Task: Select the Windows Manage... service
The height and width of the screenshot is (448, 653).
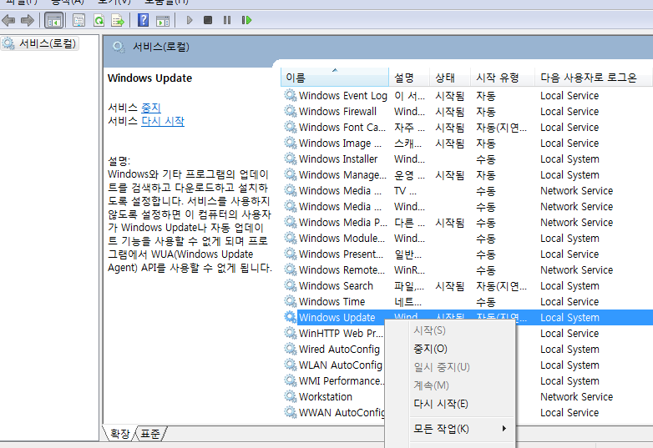Action: pos(342,174)
